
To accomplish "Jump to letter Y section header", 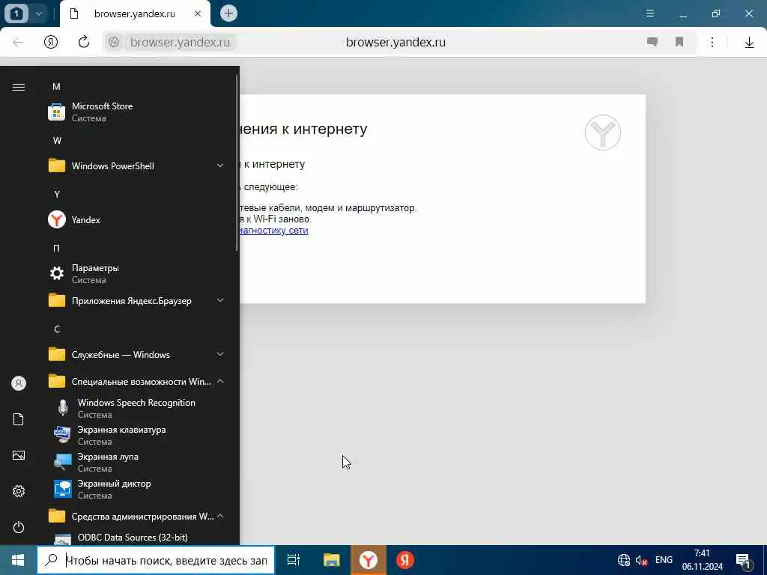I will 57,194.
